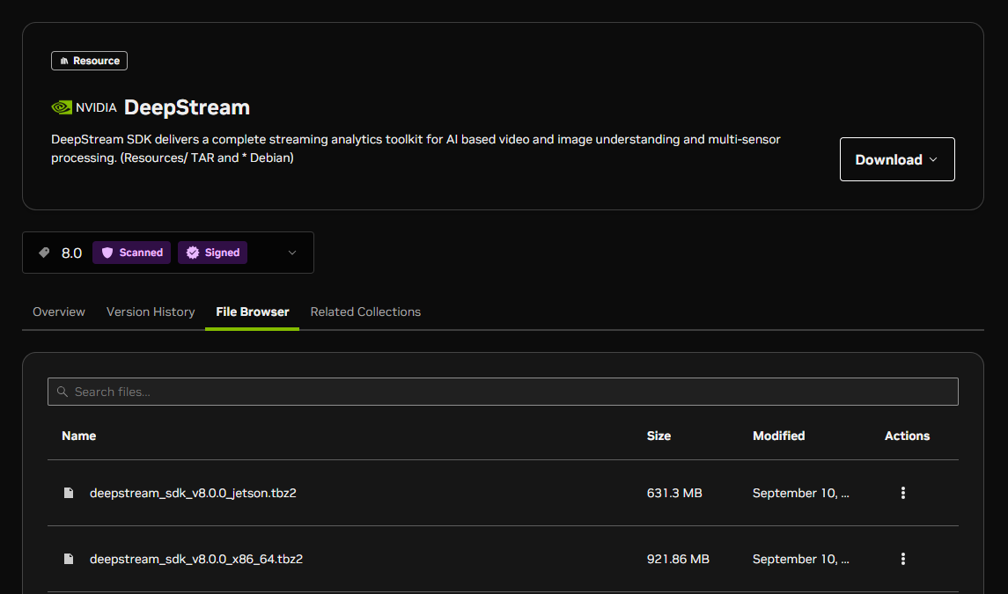Open actions menu for deepstream_sdk_v8.0.0_jetson.tbz2
Screen dimensions: 1008x594
click(x=902, y=493)
